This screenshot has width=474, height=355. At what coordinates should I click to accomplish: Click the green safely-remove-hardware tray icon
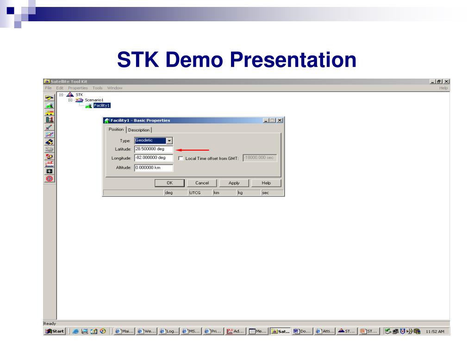(388, 331)
